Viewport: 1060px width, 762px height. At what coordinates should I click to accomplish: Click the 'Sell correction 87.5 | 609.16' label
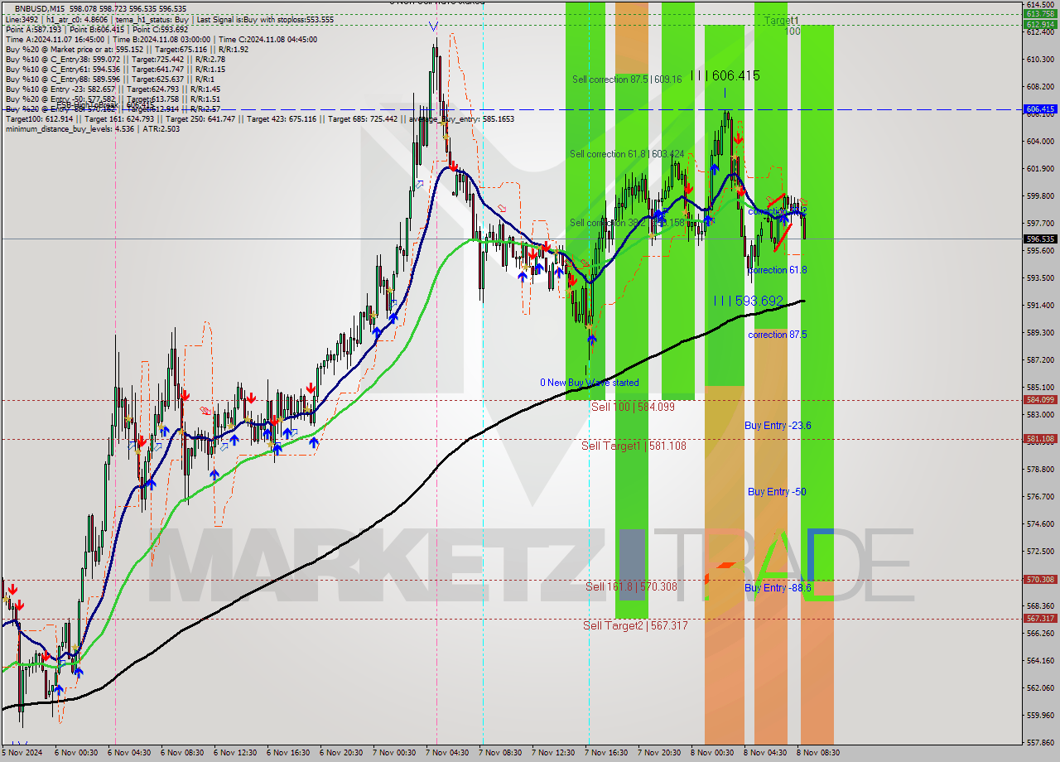coord(627,80)
